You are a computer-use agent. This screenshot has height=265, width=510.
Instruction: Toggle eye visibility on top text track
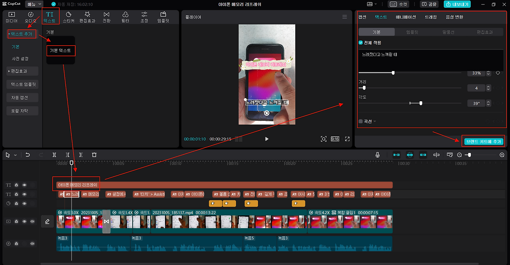click(x=24, y=185)
